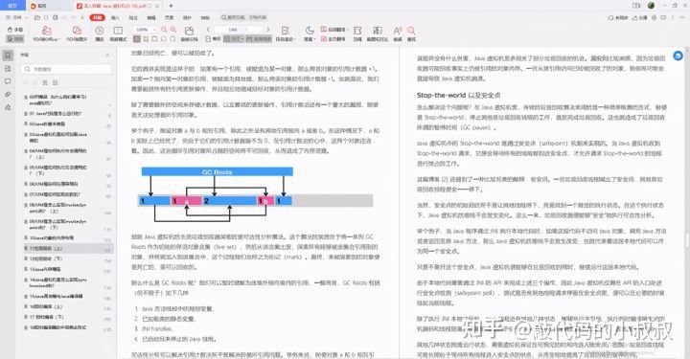Click the feedback chat icon top right
The width and height of the screenshot is (690, 359).
coord(663,17)
